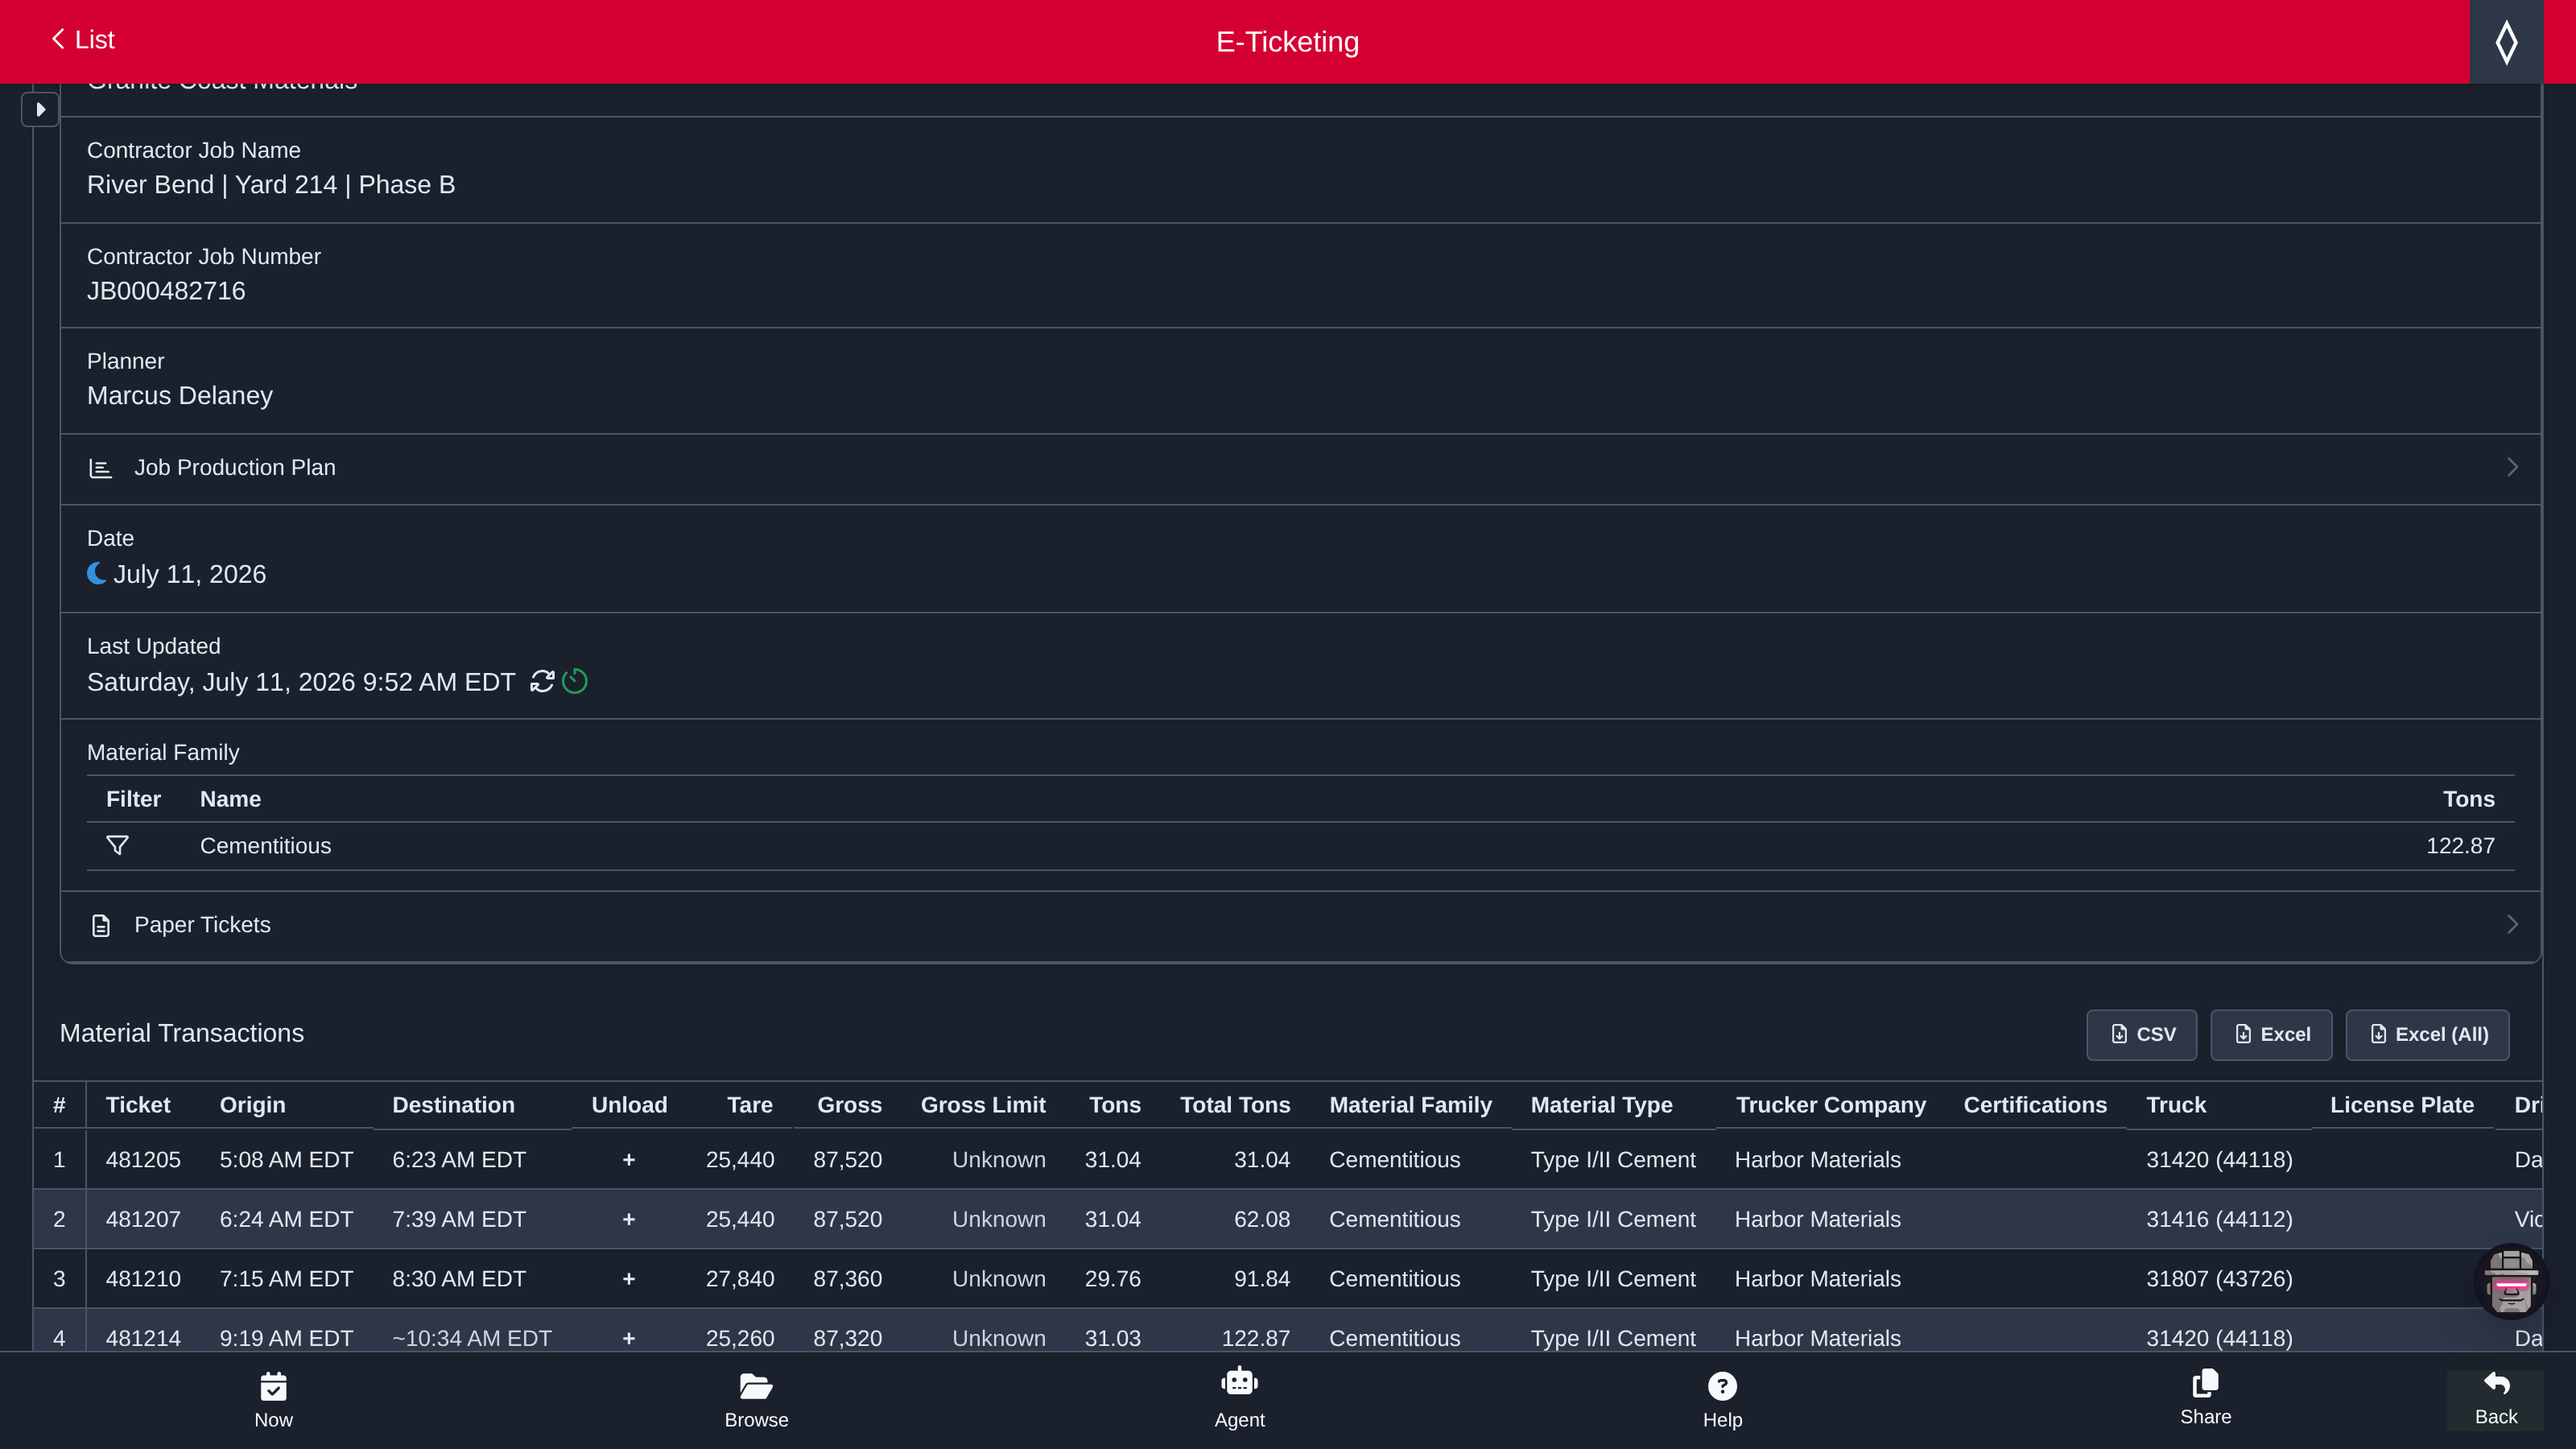Click the Tons header in Material Family table
Image resolution: width=2576 pixels, height=1449 pixels.
pos(2468,799)
